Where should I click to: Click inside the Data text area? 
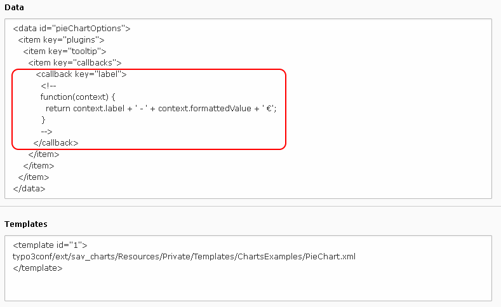(x=248, y=109)
